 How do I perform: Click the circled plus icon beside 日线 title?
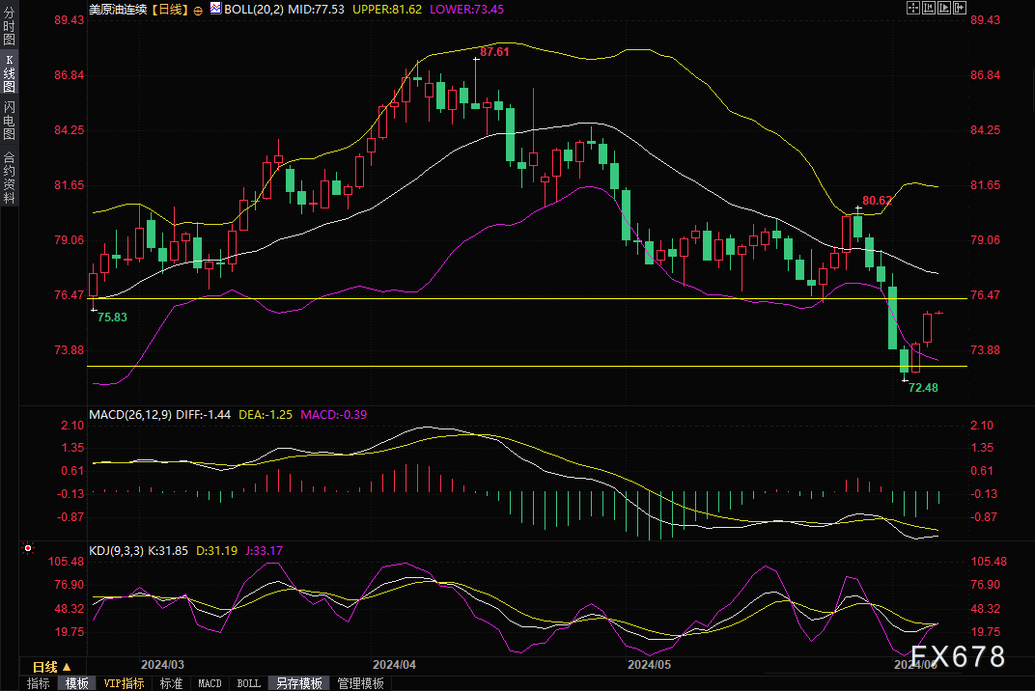pos(198,9)
